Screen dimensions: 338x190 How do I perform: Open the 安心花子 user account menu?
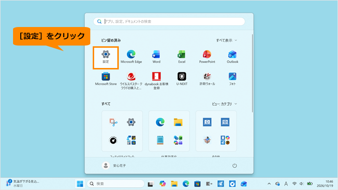[114, 165]
